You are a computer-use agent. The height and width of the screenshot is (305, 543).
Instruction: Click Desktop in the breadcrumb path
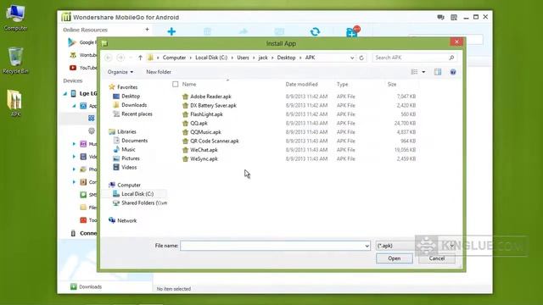pos(286,58)
